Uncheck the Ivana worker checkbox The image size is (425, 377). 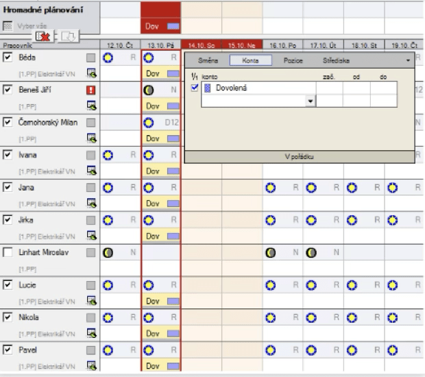(x=8, y=155)
